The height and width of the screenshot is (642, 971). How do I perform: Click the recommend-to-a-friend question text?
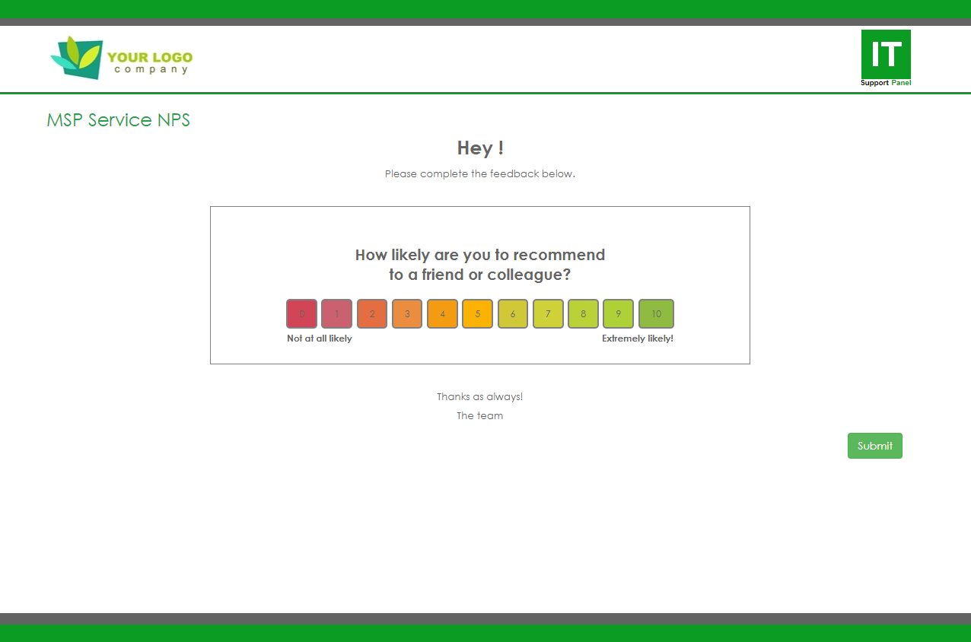point(480,265)
